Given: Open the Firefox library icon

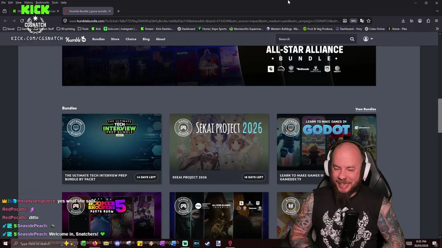Looking at the screenshot, I should coord(411,21).
